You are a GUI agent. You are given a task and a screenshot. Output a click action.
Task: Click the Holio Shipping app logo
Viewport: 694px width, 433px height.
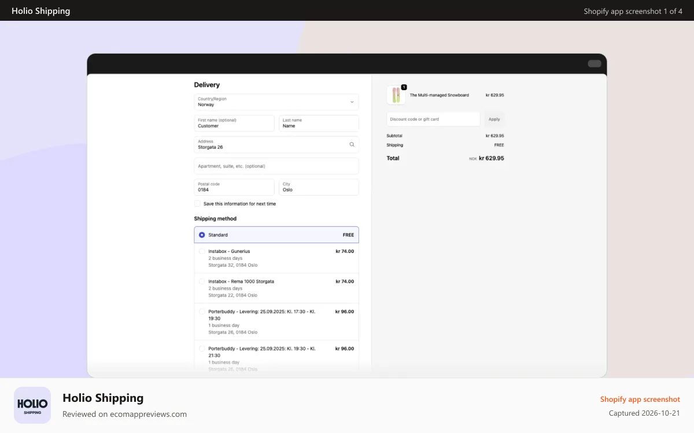pyautogui.click(x=32, y=405)
